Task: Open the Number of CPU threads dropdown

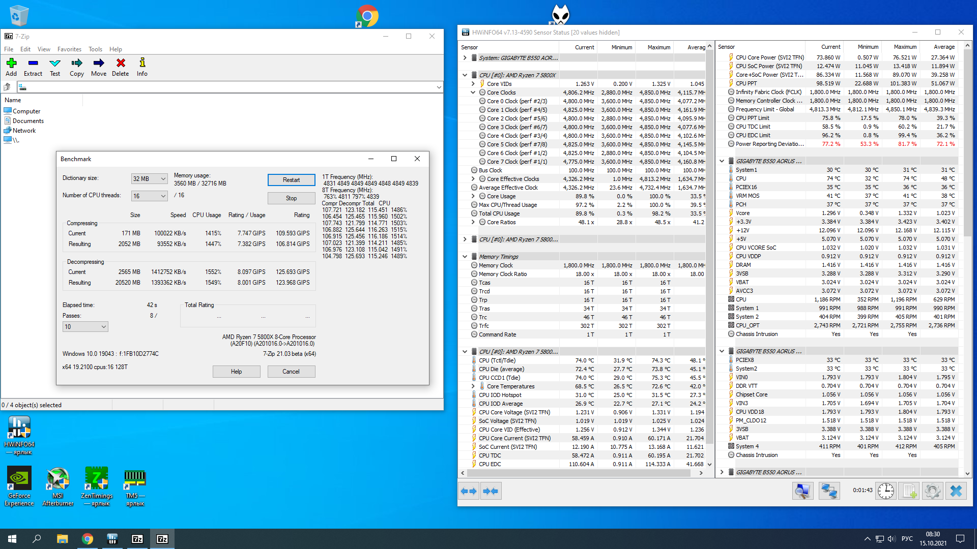Action: (x=149, y=196)
